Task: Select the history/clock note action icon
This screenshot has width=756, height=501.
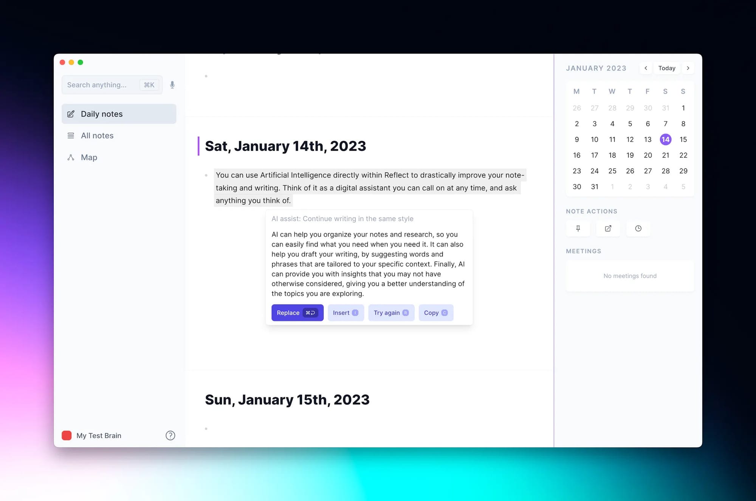Action: [637, 228]
